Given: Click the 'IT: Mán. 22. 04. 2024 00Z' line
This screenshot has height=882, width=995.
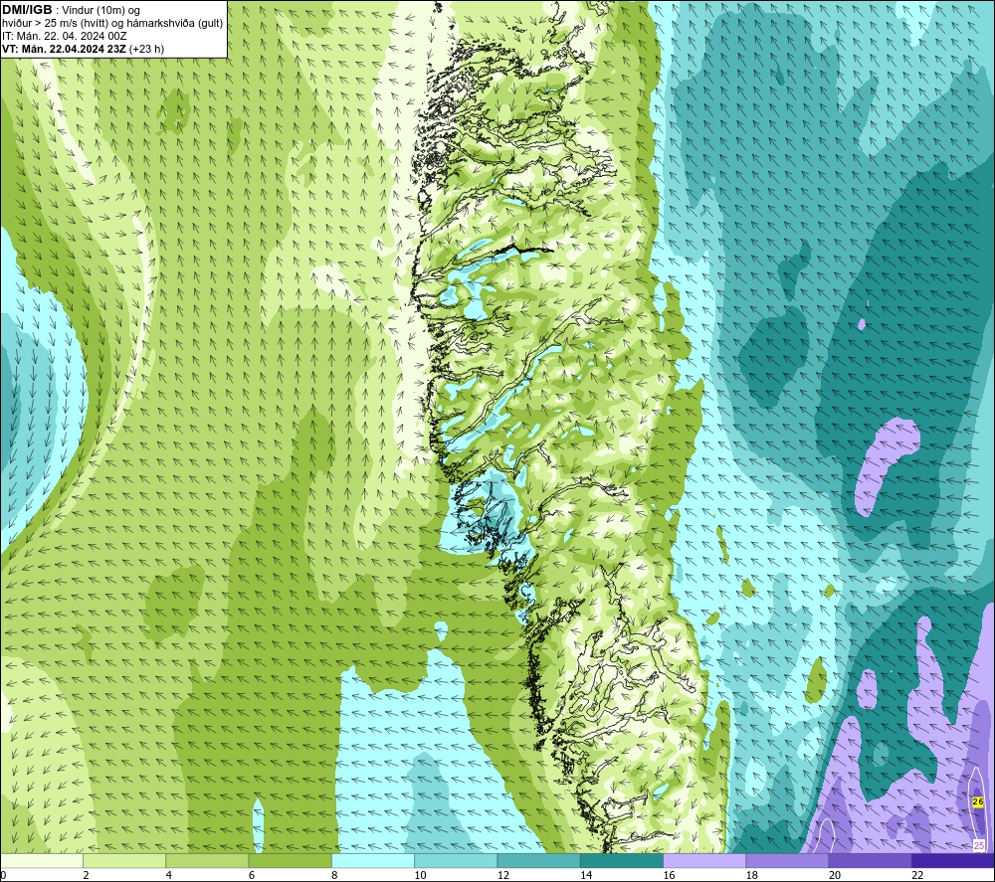Looking at the screenshot, I should point(64,36).
